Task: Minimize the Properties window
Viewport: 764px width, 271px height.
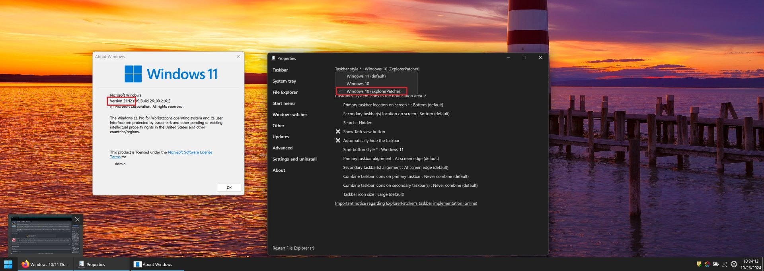Action: [x=508, y=58]
